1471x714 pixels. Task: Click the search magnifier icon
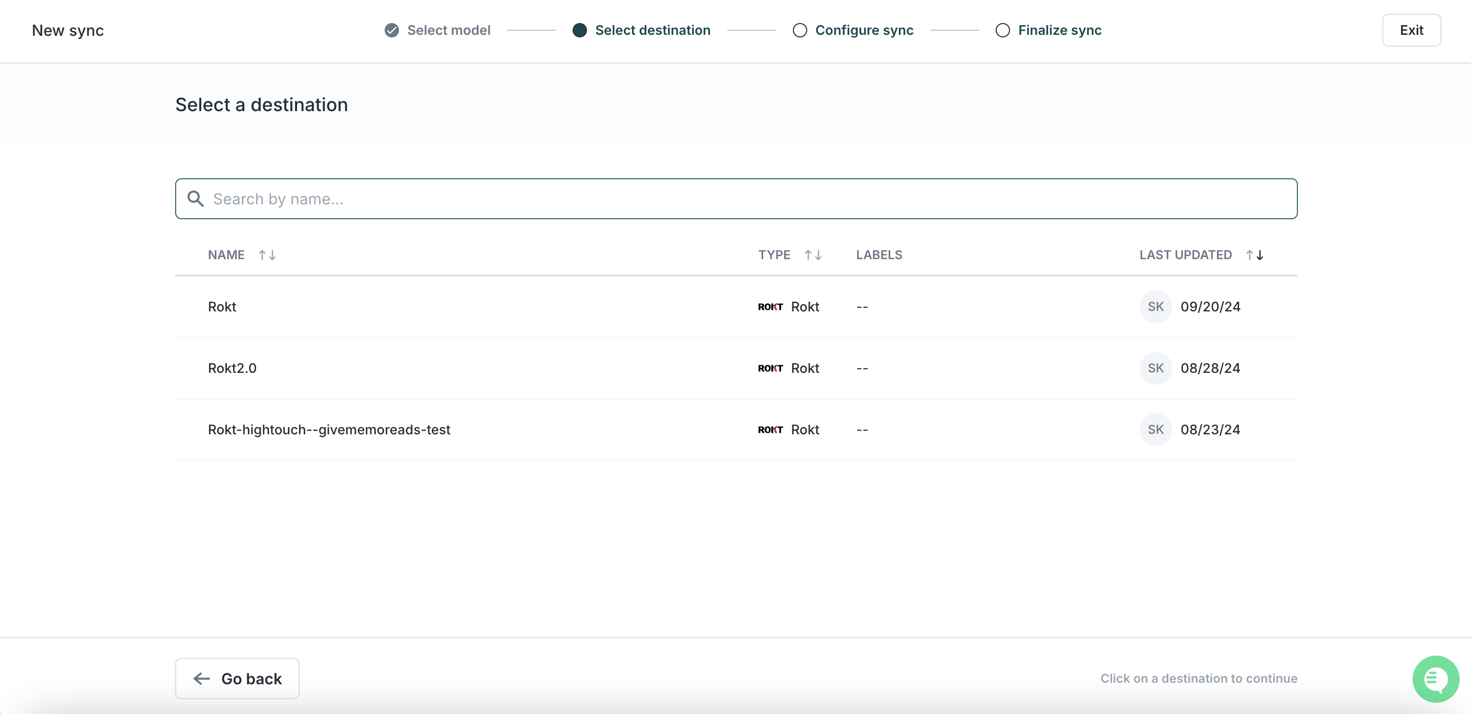click(x=195, y=199)
